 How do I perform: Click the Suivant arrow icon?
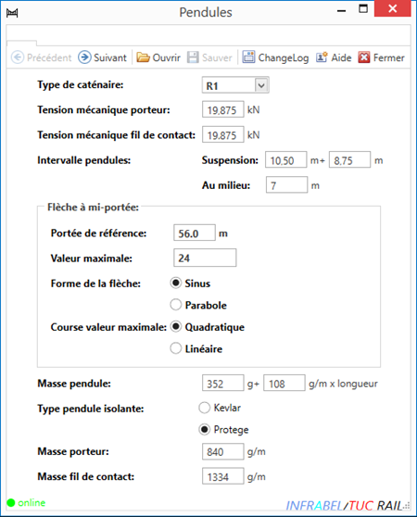click(x=84, y=57)
